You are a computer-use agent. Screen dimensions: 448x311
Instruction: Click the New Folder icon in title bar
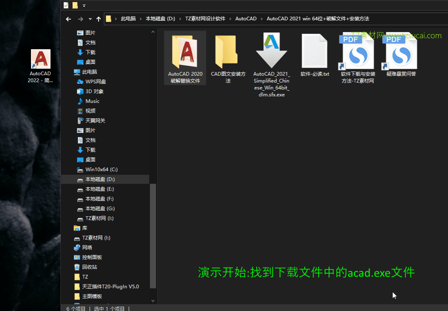pyautogui.click(x=75, y=5)
